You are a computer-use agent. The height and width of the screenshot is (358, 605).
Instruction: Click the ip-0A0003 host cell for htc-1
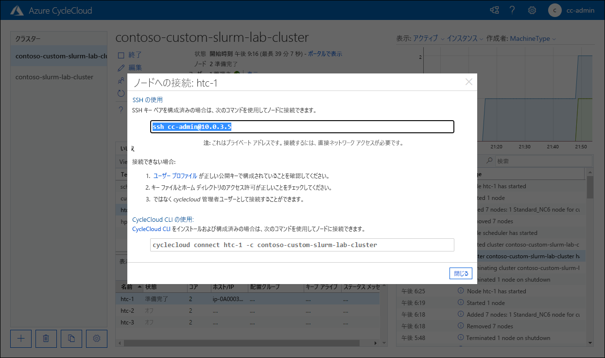click(x=229, y=299)
